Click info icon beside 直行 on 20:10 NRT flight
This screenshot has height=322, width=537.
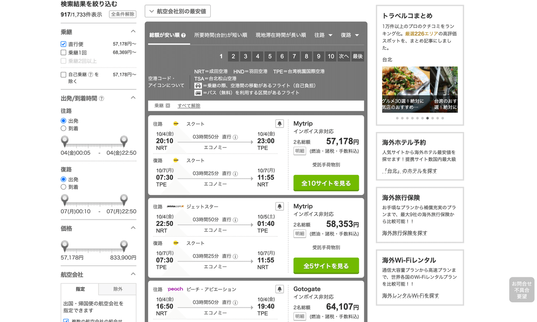point(235,137)
